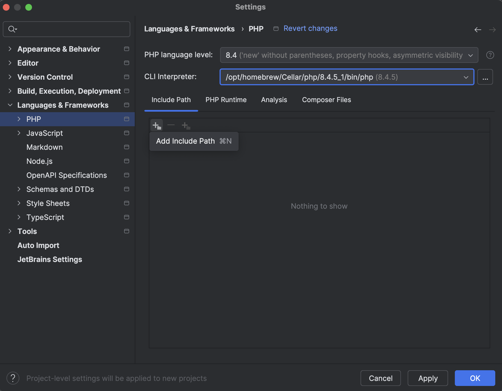
Task: Click the Apply button
Action: [x=428, y=378]
